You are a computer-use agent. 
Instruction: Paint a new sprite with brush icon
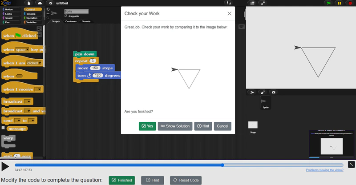[x=263, y=92]
